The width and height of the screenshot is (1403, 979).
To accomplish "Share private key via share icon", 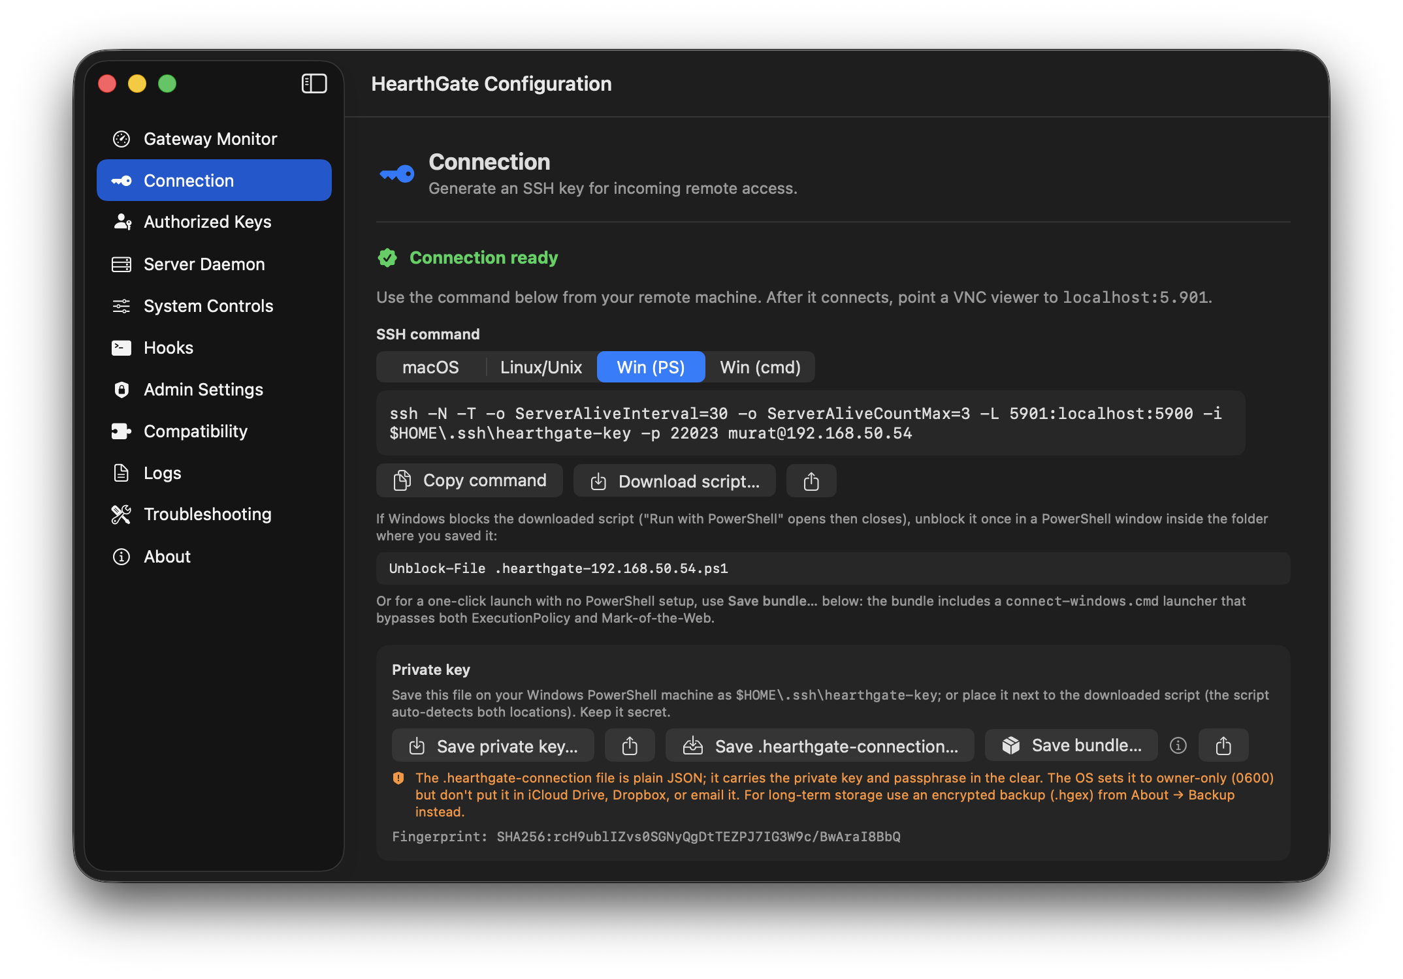I will coord(630,745).
